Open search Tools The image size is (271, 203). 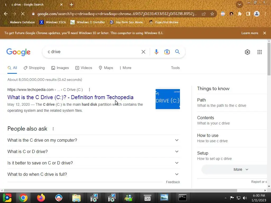click(x=175, y=68)
